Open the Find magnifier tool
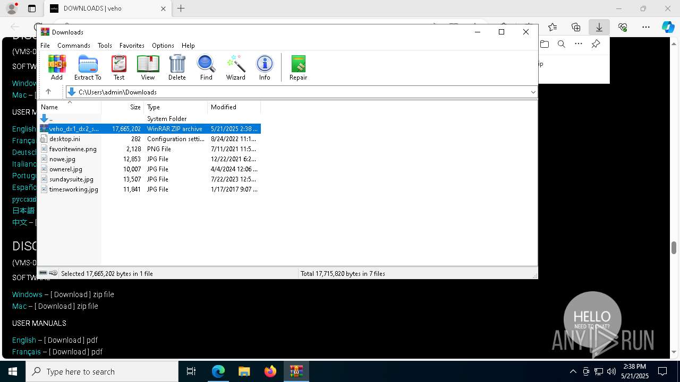Screen dimensions: 680x382 click(x=206, y=67)
